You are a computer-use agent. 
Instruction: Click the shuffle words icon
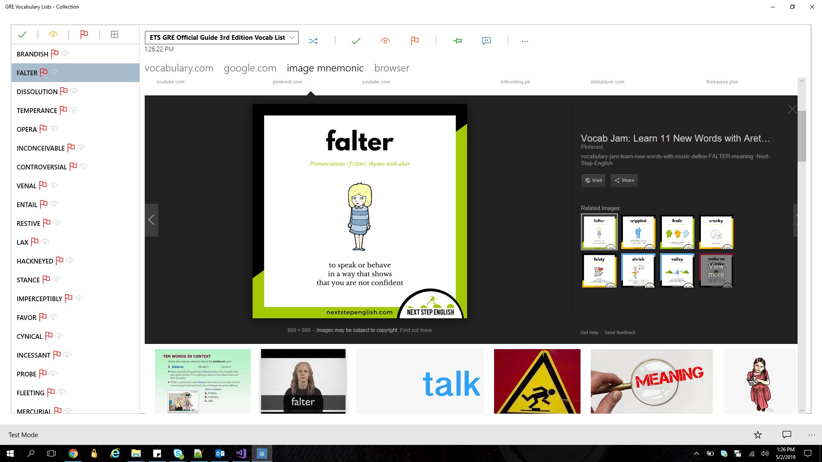click(313, 41)
